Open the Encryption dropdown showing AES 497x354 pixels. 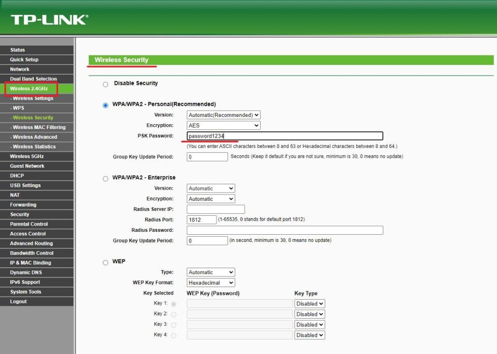[223, 125]
